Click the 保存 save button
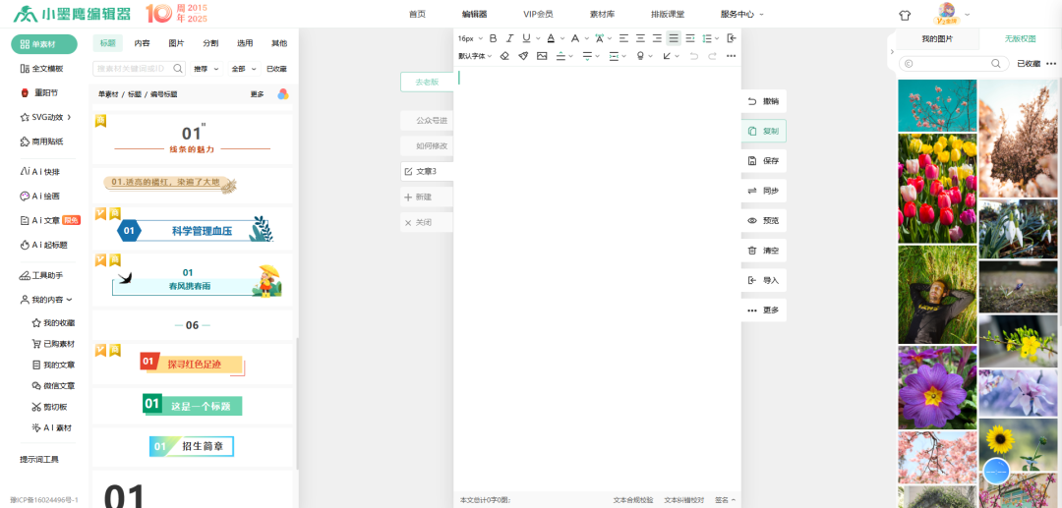Image resolution: width=1062 pixels, height=508 pixels. [x=763, y=161]
